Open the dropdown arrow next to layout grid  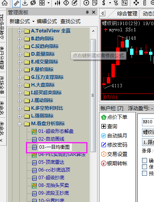(48, 3)
